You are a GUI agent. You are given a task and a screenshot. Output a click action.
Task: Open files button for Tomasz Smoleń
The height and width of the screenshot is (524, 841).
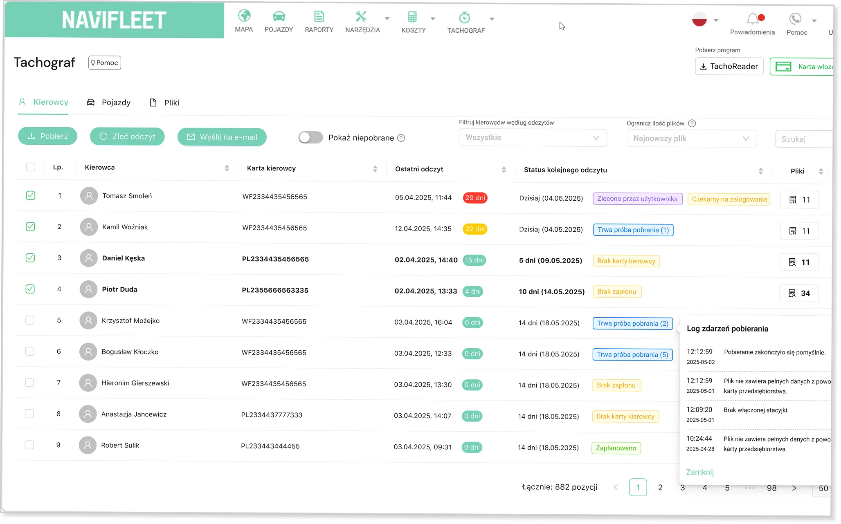(799, 200)
